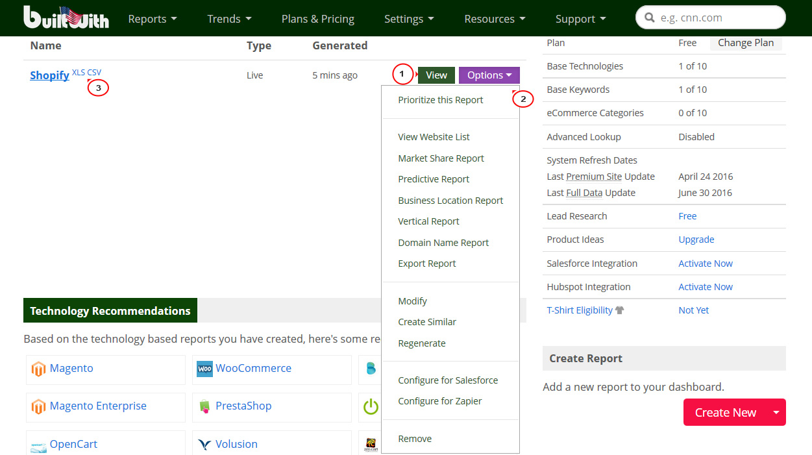Image resolution: width=812 pixels, height=455 pixels.
Task: Click the Not Yet link
Action: tap(694, 310)
